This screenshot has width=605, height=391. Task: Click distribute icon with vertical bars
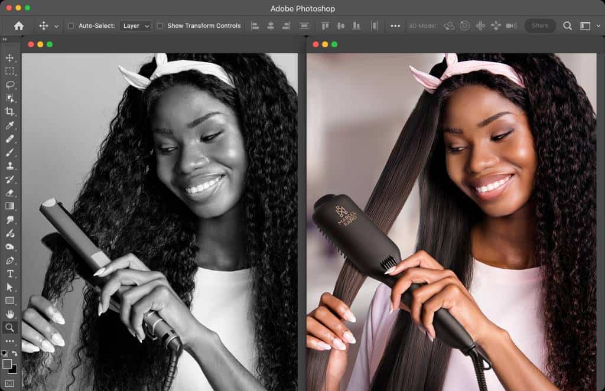click(374, 26)
